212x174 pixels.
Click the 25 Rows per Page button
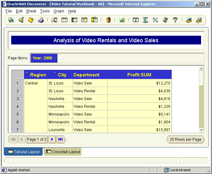coord(186,139)
